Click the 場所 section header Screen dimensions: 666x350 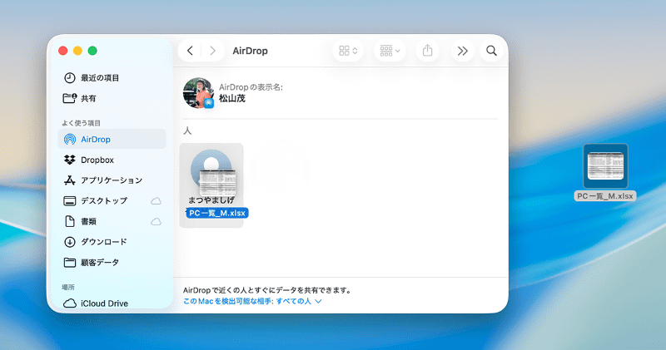click(x=68, y=287)
